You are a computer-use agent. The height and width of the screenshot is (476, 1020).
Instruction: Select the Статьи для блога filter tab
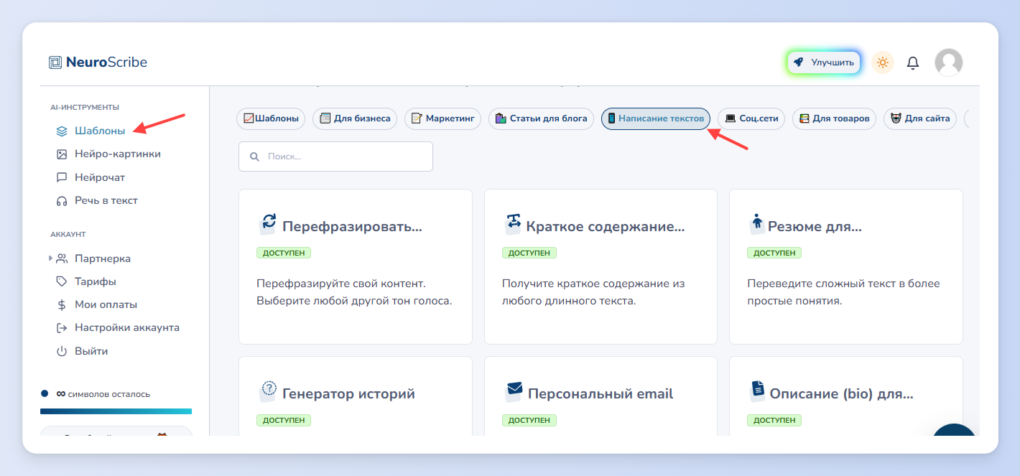(542, 118)
